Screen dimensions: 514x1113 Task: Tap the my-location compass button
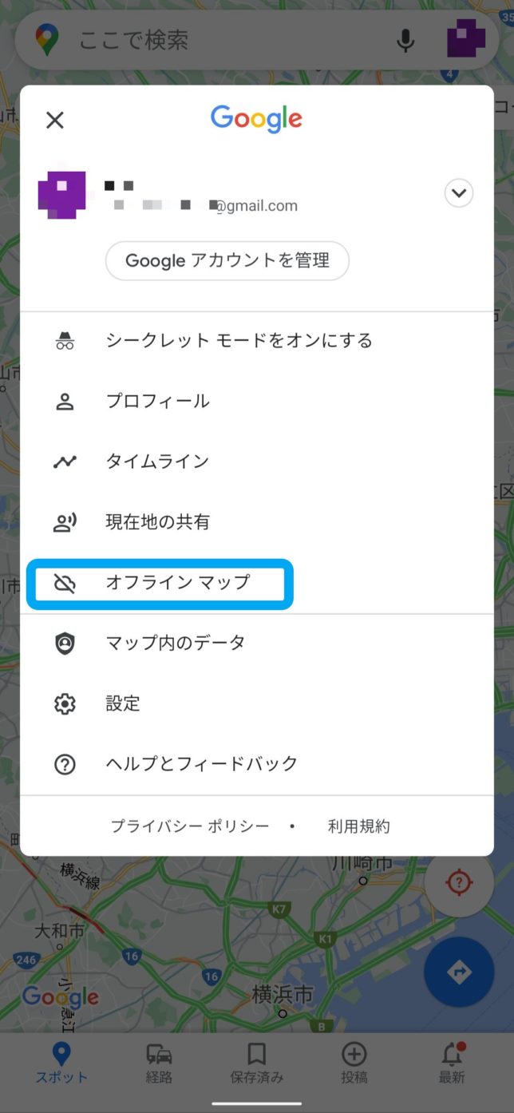pyautogui.click(x=460, y=883)
